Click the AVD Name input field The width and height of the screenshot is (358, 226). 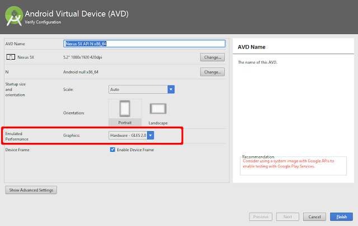pos(144,44)
